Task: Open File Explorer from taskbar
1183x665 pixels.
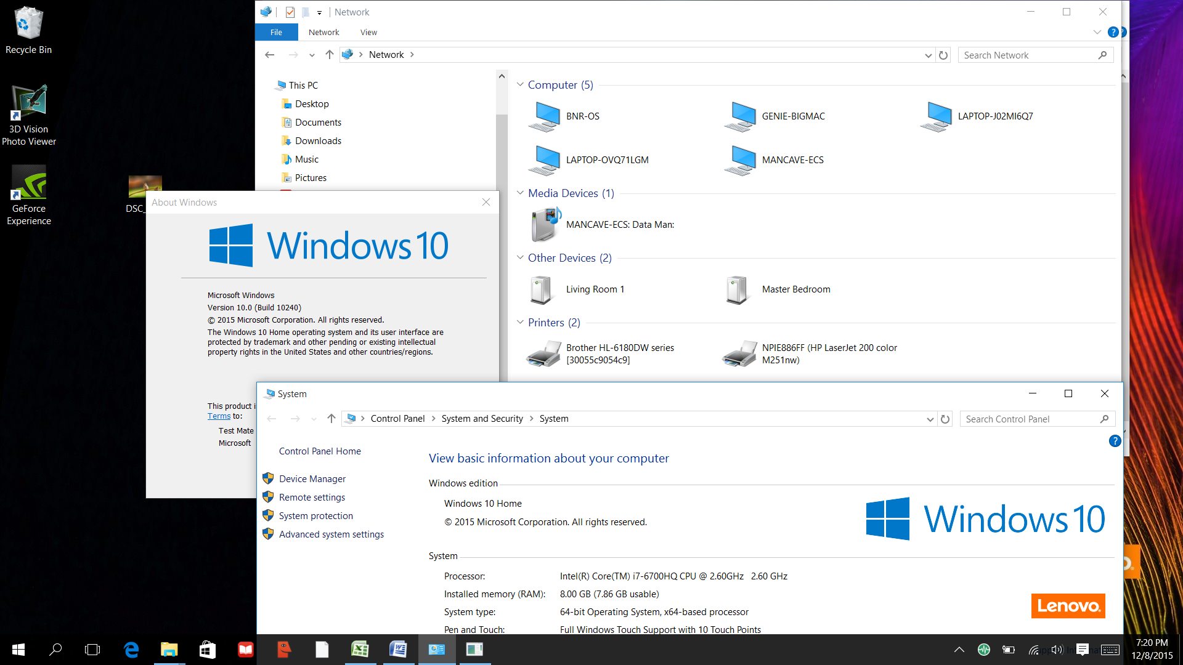Action: coord(169,650)
